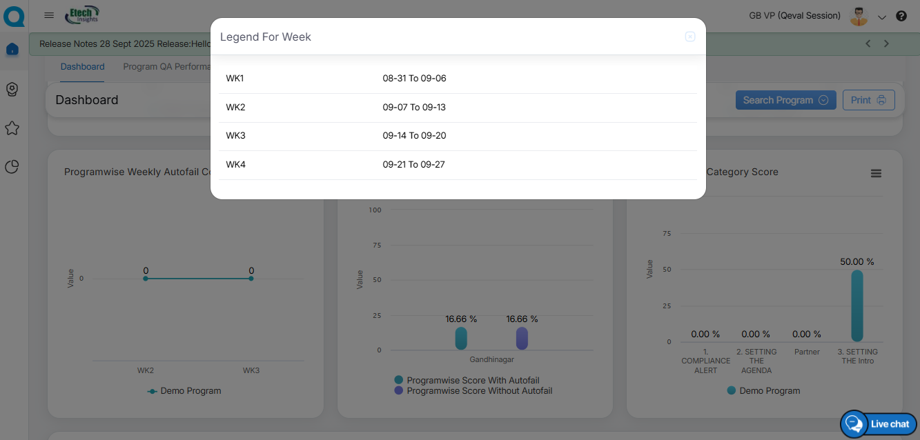Click the help question mark icon
Screen dimensions: 920x440
tap(901, 16)
